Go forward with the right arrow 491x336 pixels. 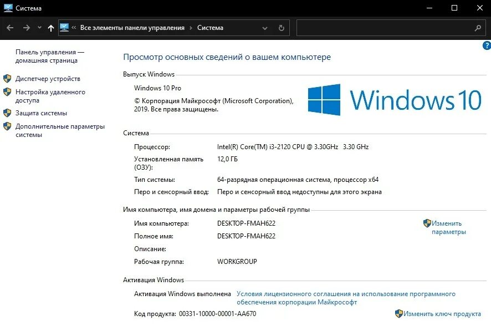point(27,28)
